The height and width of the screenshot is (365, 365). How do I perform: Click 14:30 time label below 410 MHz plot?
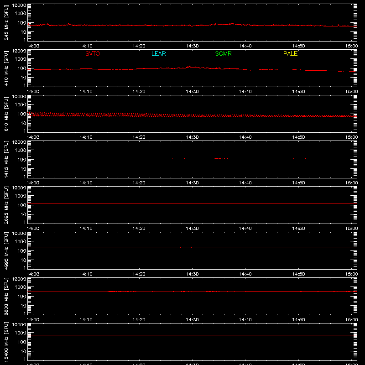[192, 92]
